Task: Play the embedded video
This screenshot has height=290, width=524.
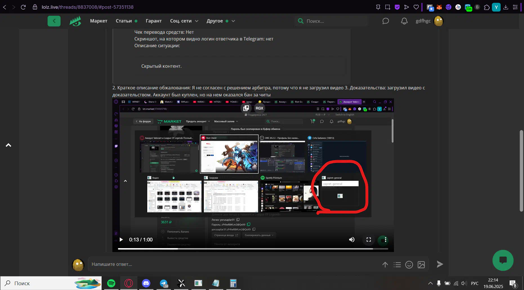Action: (x=121, y=240)
